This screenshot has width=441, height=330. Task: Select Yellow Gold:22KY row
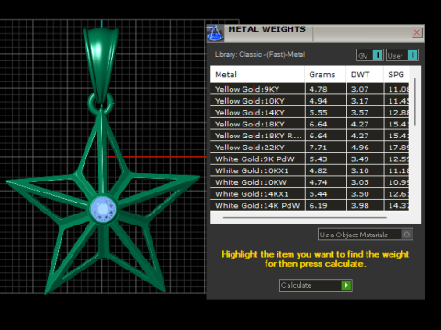[310, 148]
